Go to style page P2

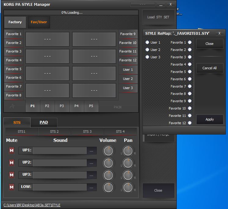pyautogui.click(x=47, y=106)
